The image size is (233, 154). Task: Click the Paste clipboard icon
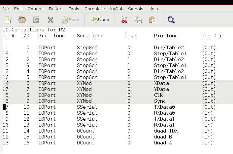152,19
